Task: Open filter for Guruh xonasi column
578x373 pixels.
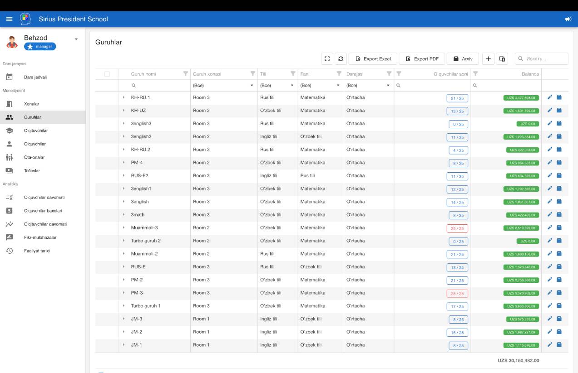Action: 253,73
